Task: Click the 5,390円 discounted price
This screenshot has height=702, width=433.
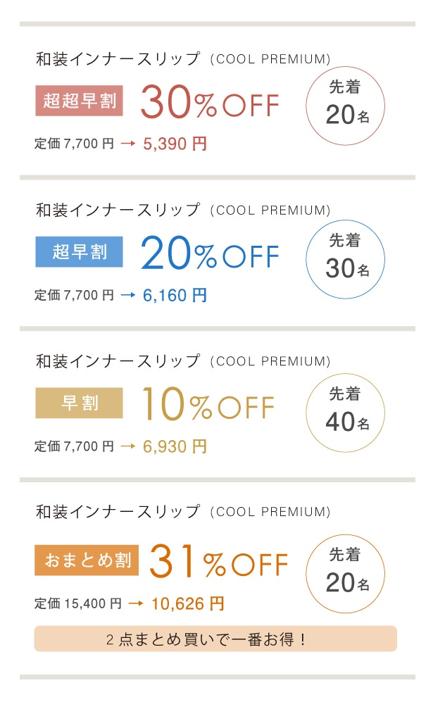Action: (x=175, y=144)
